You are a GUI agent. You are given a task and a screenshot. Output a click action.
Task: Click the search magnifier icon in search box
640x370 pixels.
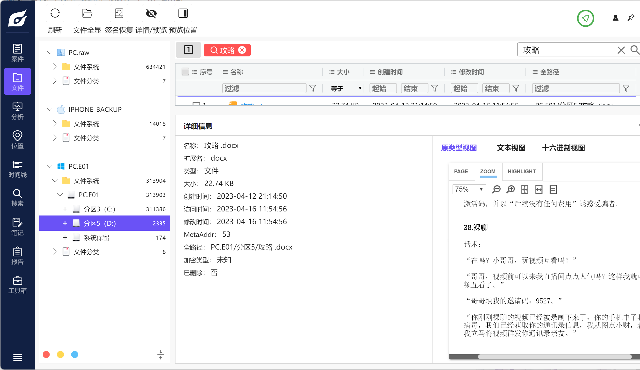634,50
